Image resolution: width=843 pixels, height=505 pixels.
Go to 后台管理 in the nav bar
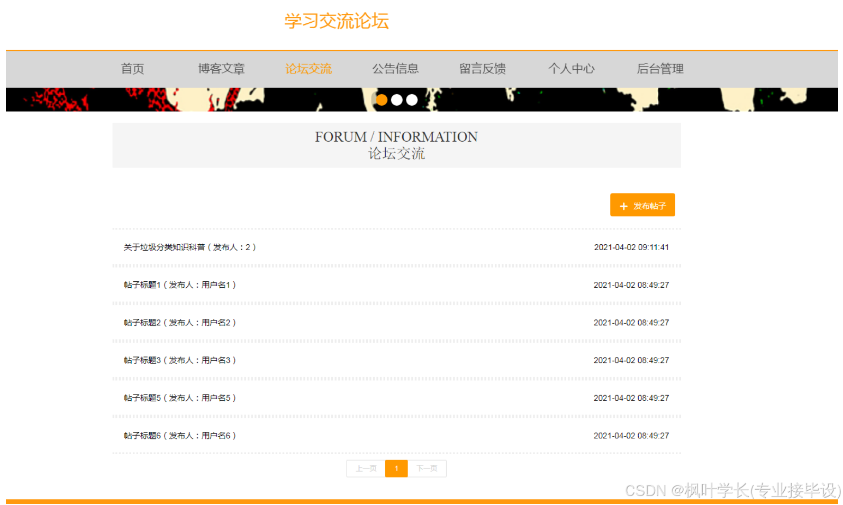coord(660,69)
